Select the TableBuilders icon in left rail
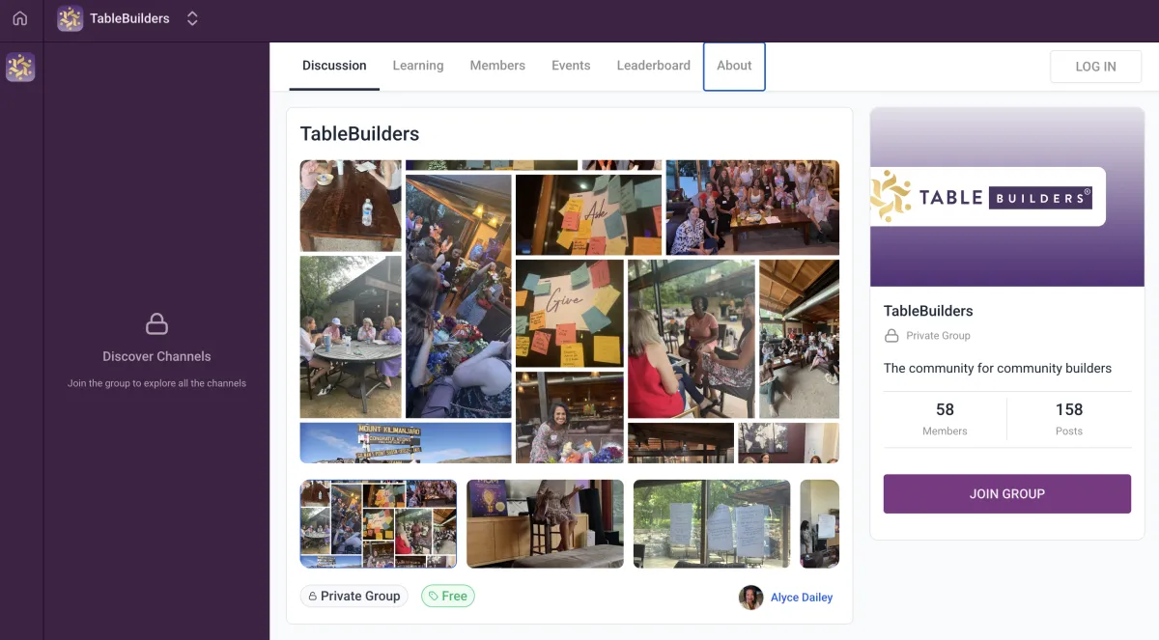The width and height of the screenshot is (1159, 640). click(x=20, y=67)
